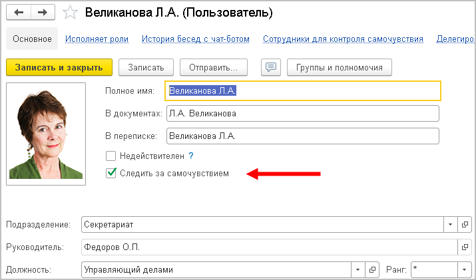Click the forward navigation arrow

tap(42, 13)
